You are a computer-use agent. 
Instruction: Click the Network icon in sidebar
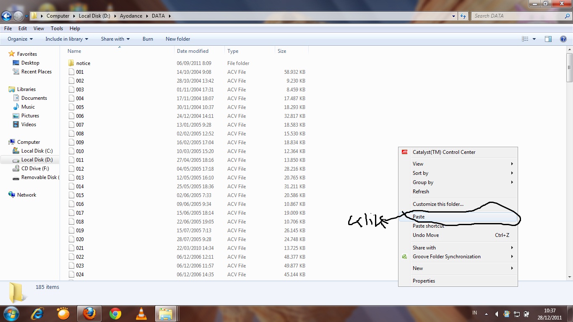click(12, 195)
